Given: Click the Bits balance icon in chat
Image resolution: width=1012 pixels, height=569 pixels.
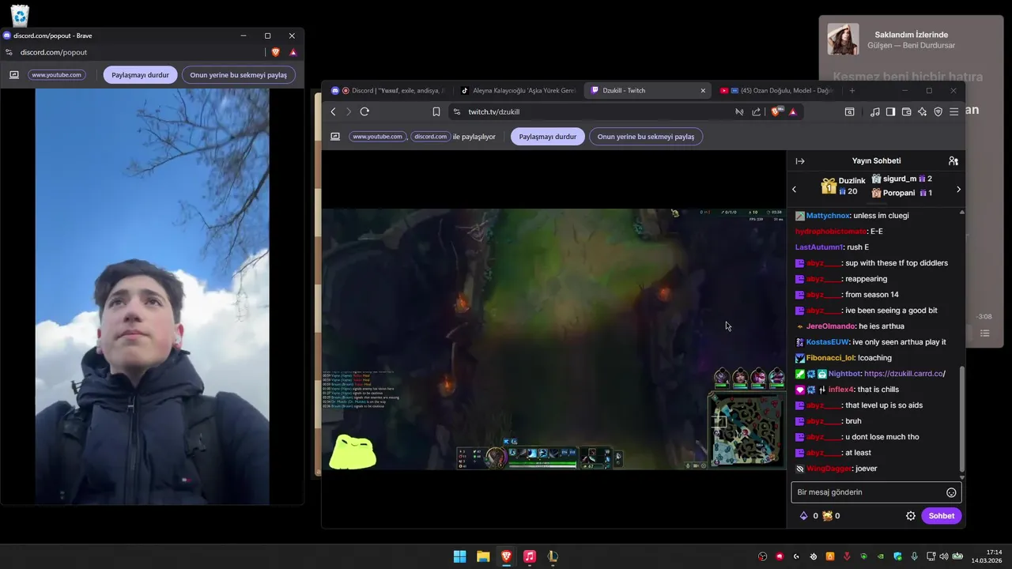Looking at the screenshot, I should pyautogui.click(x=804, y=516).
